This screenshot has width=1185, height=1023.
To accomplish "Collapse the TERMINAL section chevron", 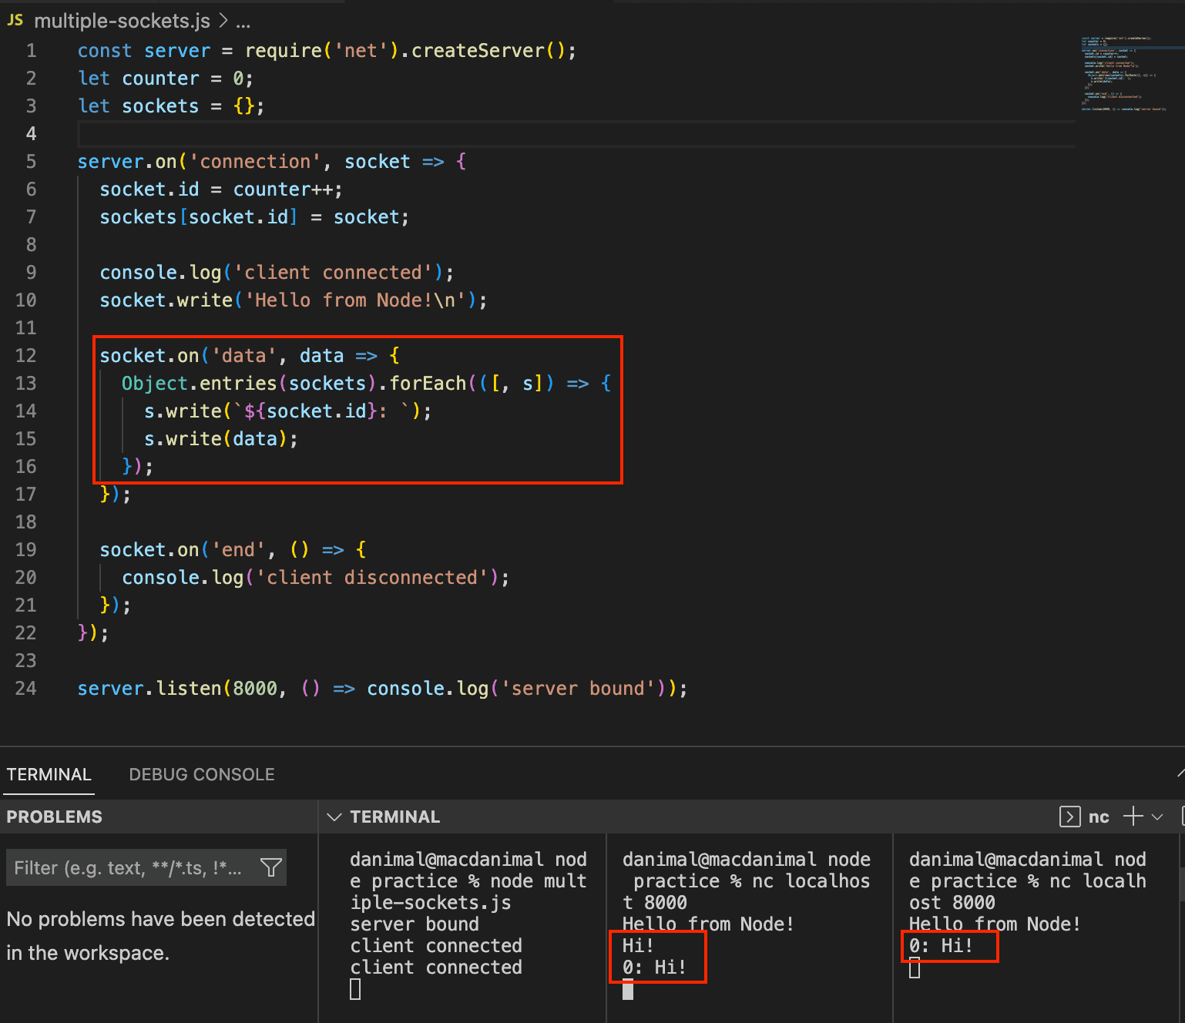I will [x=334, y=817].
